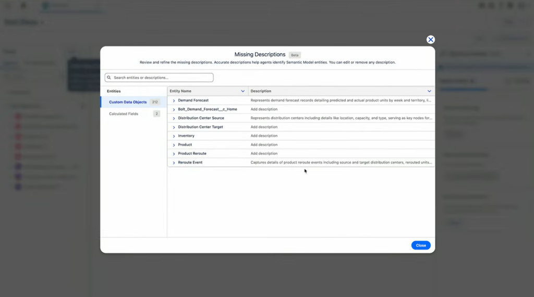Screen dimensions: 534x297
Task: Expand the Distribution Center Source row
Action: (x=174, y=118)
